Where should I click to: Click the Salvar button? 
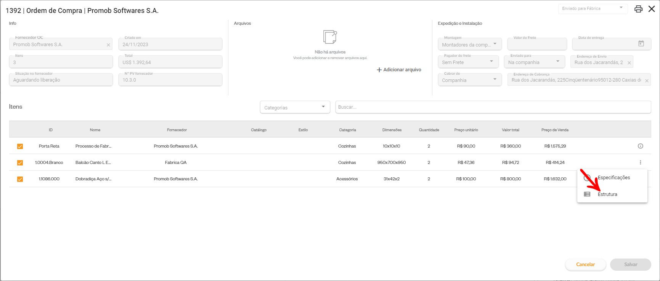click(x=631, y=265)
